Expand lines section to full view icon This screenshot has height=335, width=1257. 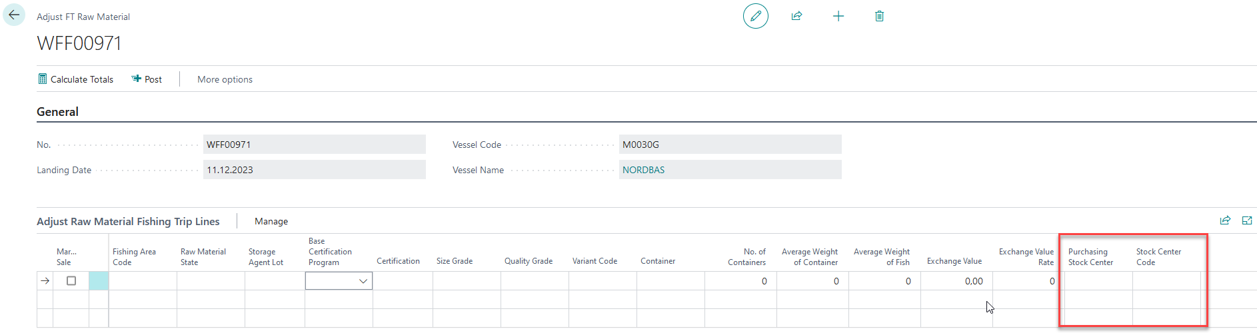tap(1247, 220)
